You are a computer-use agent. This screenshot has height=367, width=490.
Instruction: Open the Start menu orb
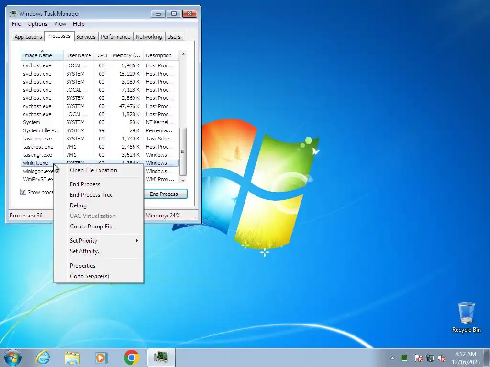point(13,357)
